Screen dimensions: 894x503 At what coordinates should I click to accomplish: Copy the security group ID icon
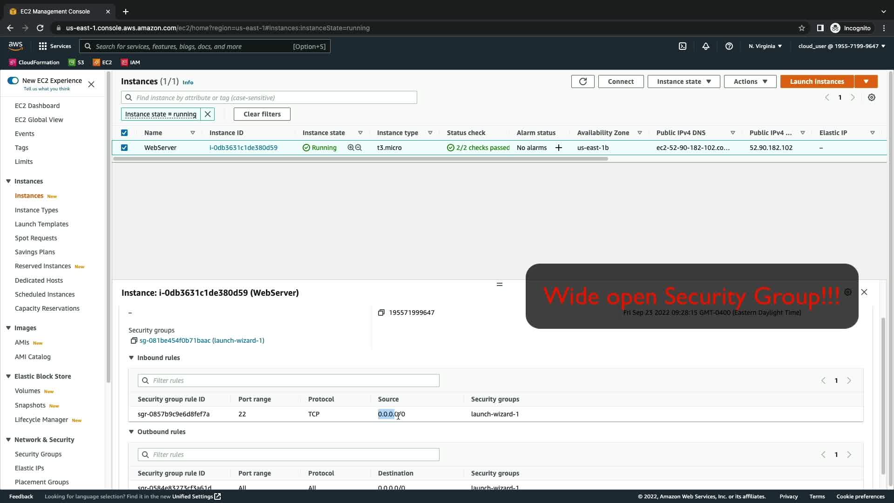point(134,340)
